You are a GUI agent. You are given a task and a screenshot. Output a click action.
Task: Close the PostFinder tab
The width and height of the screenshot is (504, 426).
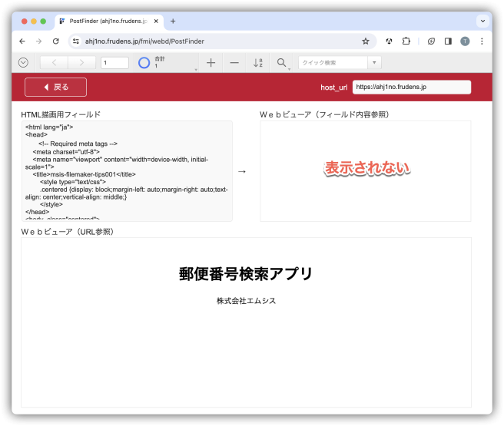156,21
